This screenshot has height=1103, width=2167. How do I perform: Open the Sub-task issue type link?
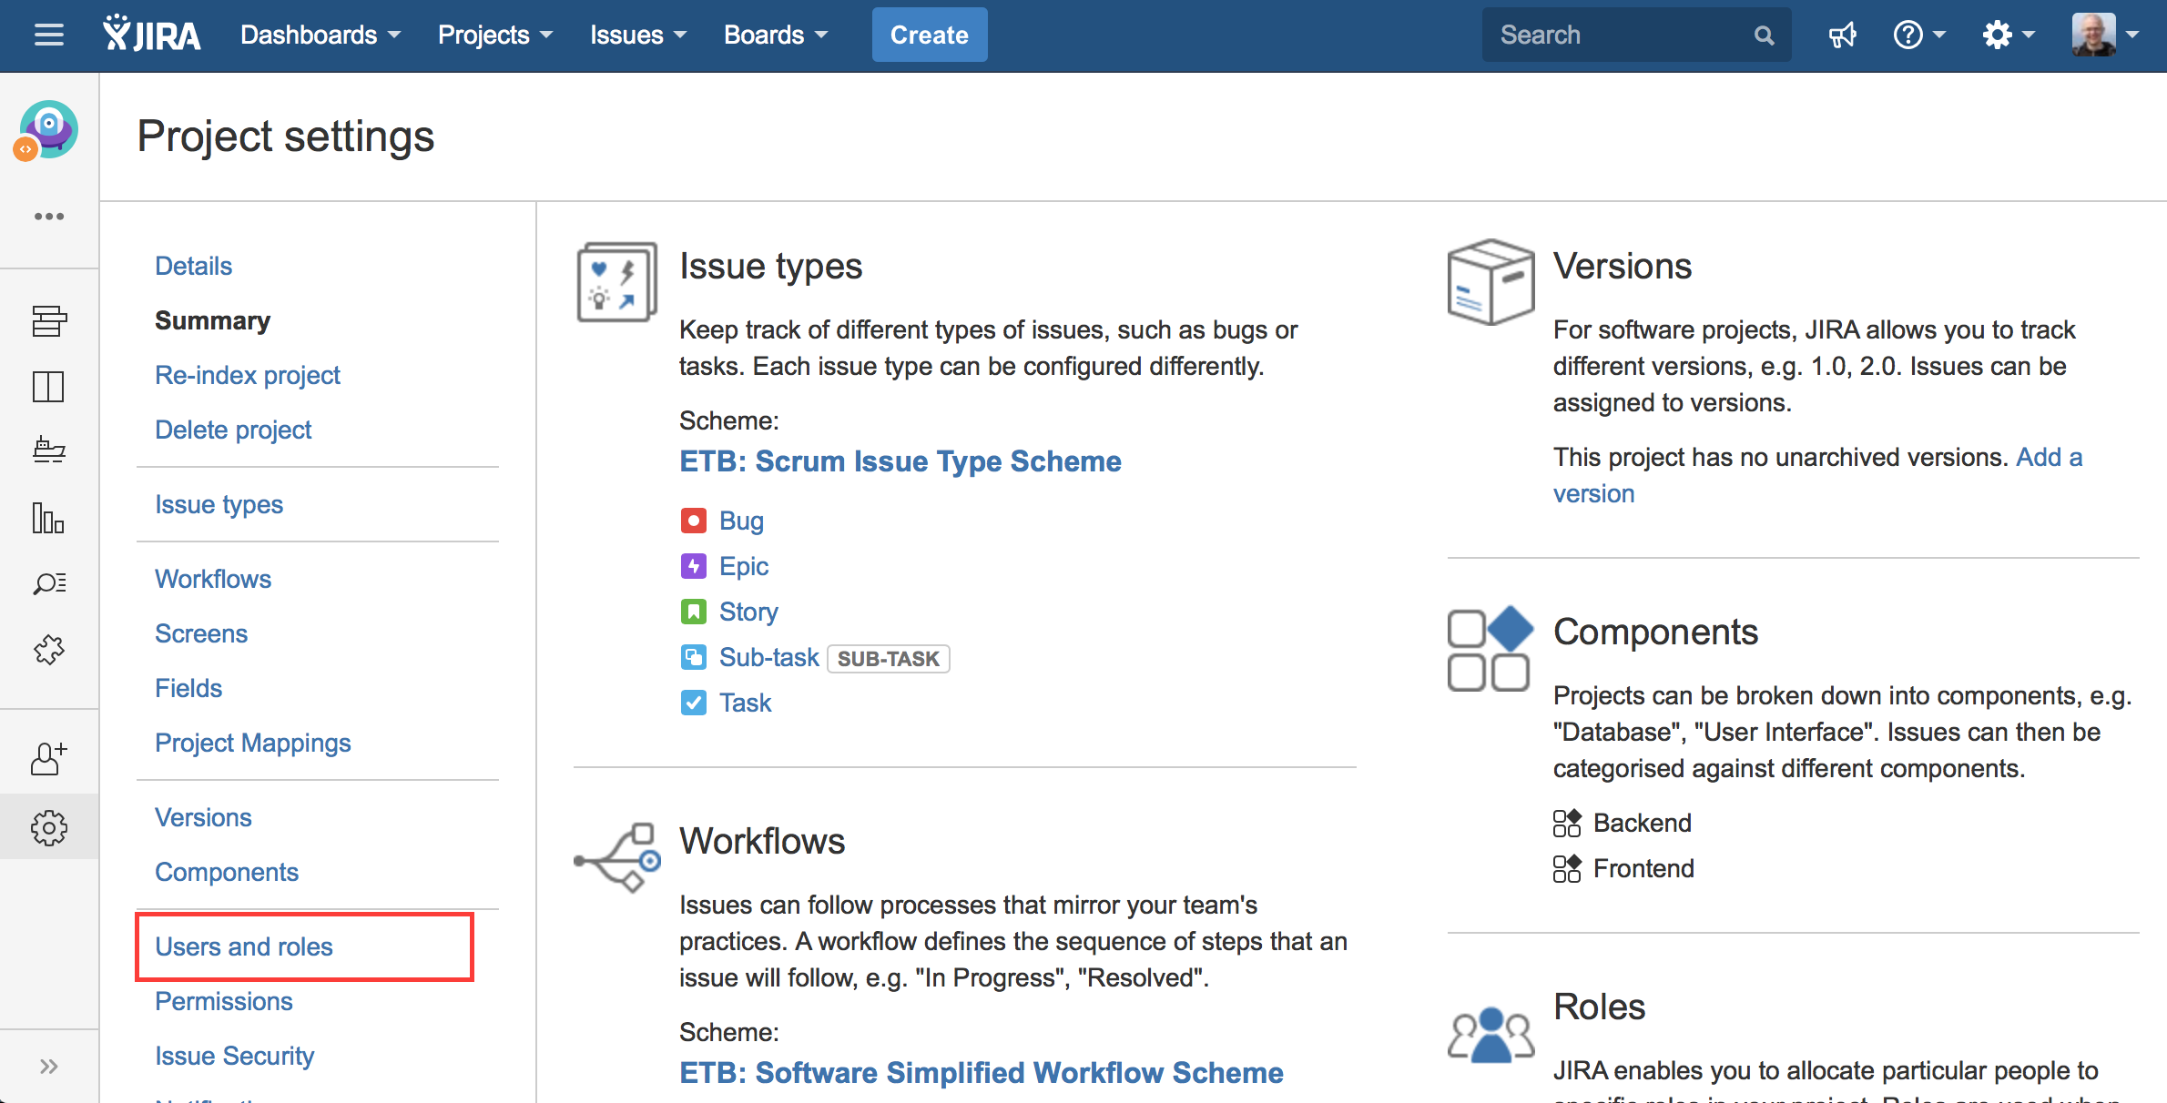pos(769,657)
